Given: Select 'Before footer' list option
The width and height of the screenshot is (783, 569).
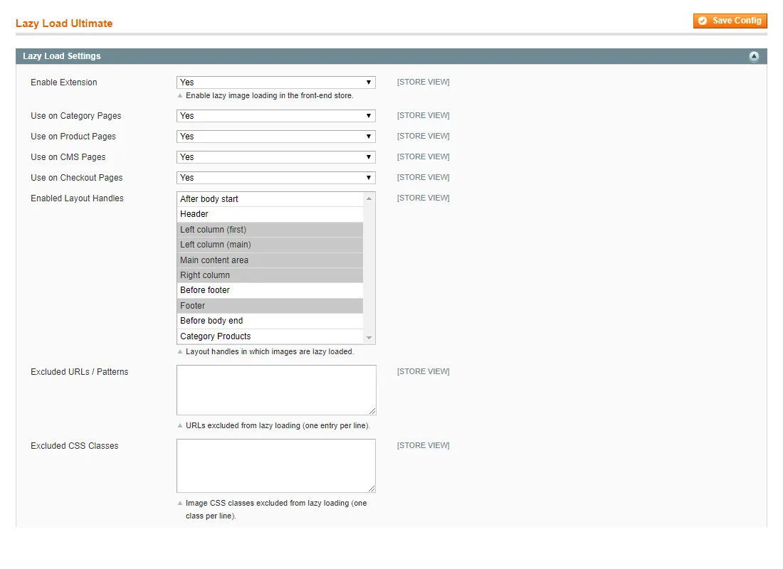Looking at the screenshot, I should click(x=270, y=290).
